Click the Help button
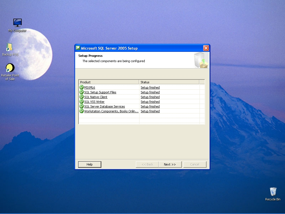The image size is (285, 214). 89,164
